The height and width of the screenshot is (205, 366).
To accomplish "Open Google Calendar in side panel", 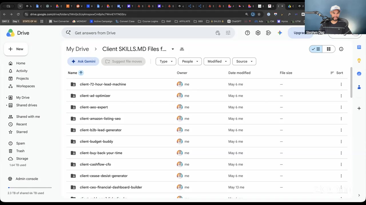I will click(359, 47).
